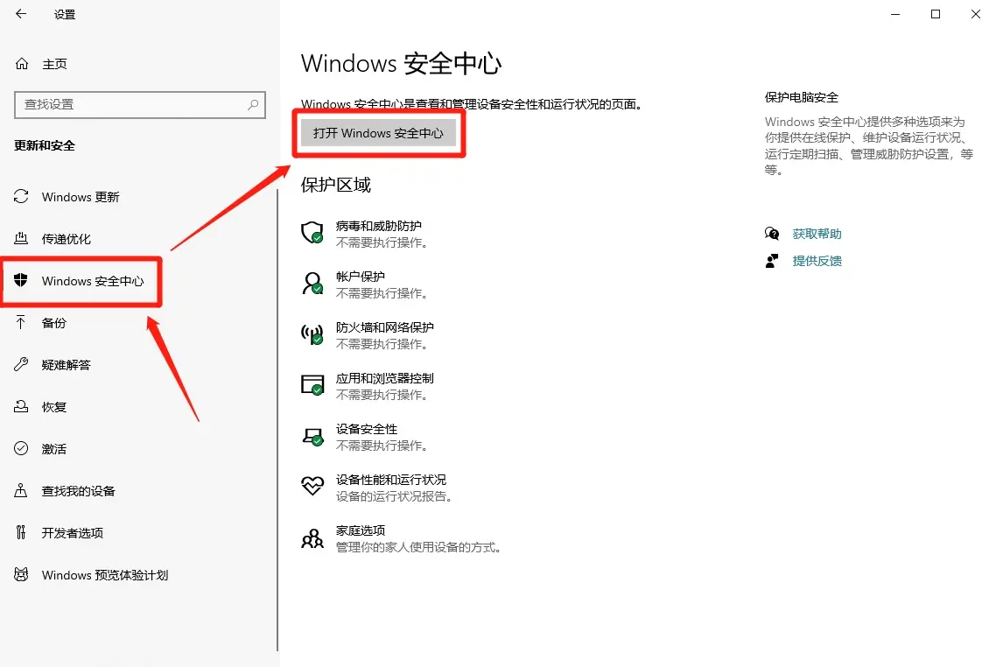996x667 pixels.
Task: Click the Windows 预览体验计划 cat icon
Action: click(x=21, y=574)
